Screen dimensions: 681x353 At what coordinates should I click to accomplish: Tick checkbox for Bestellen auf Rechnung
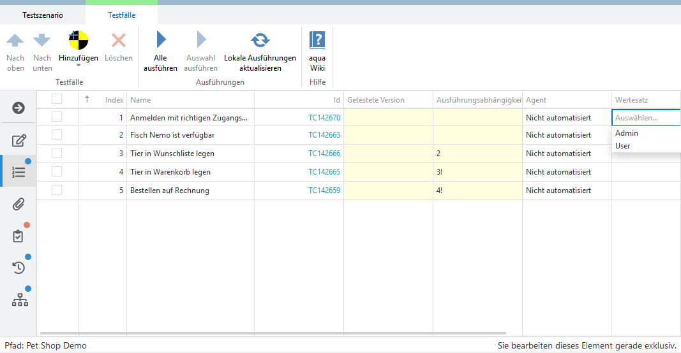(57, 190)
